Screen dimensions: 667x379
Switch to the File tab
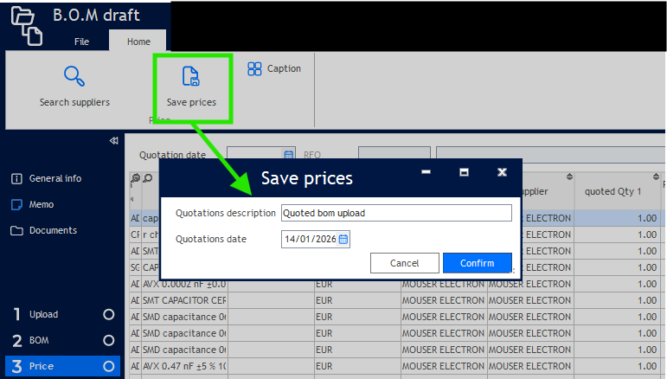[x=81, y=42]
